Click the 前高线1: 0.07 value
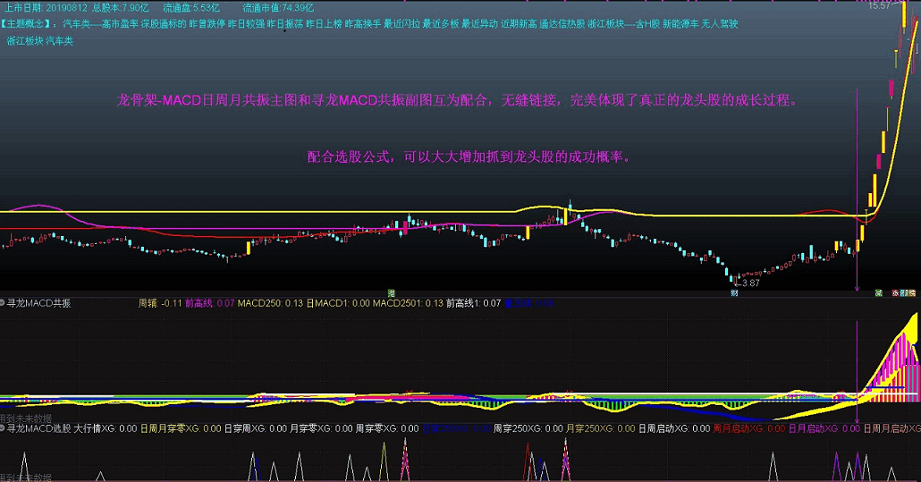The image size is (921, 482). (473, 303)
